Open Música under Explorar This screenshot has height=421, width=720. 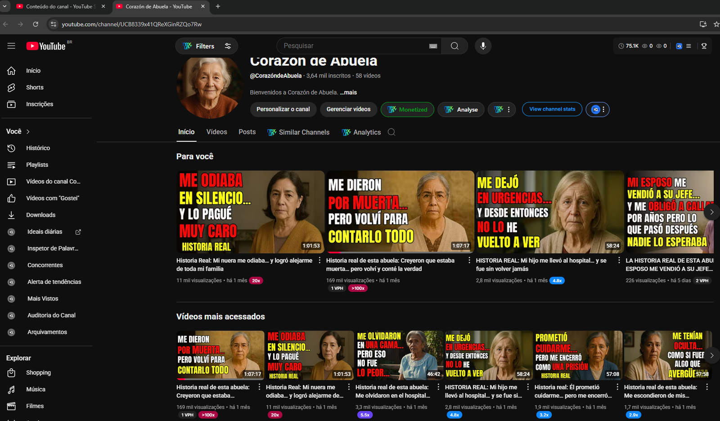(x=36, y=390)
